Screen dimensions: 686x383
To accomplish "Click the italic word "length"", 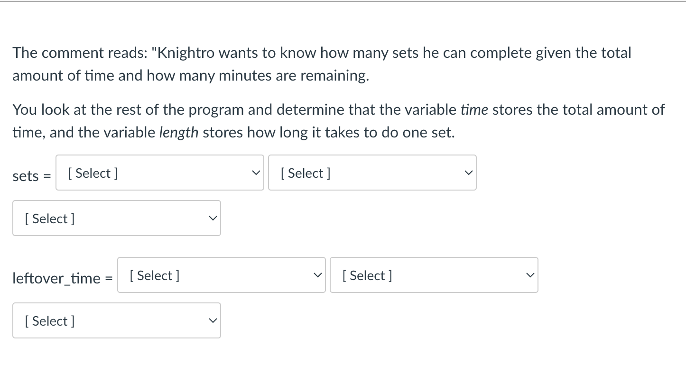I will (178, 132).
